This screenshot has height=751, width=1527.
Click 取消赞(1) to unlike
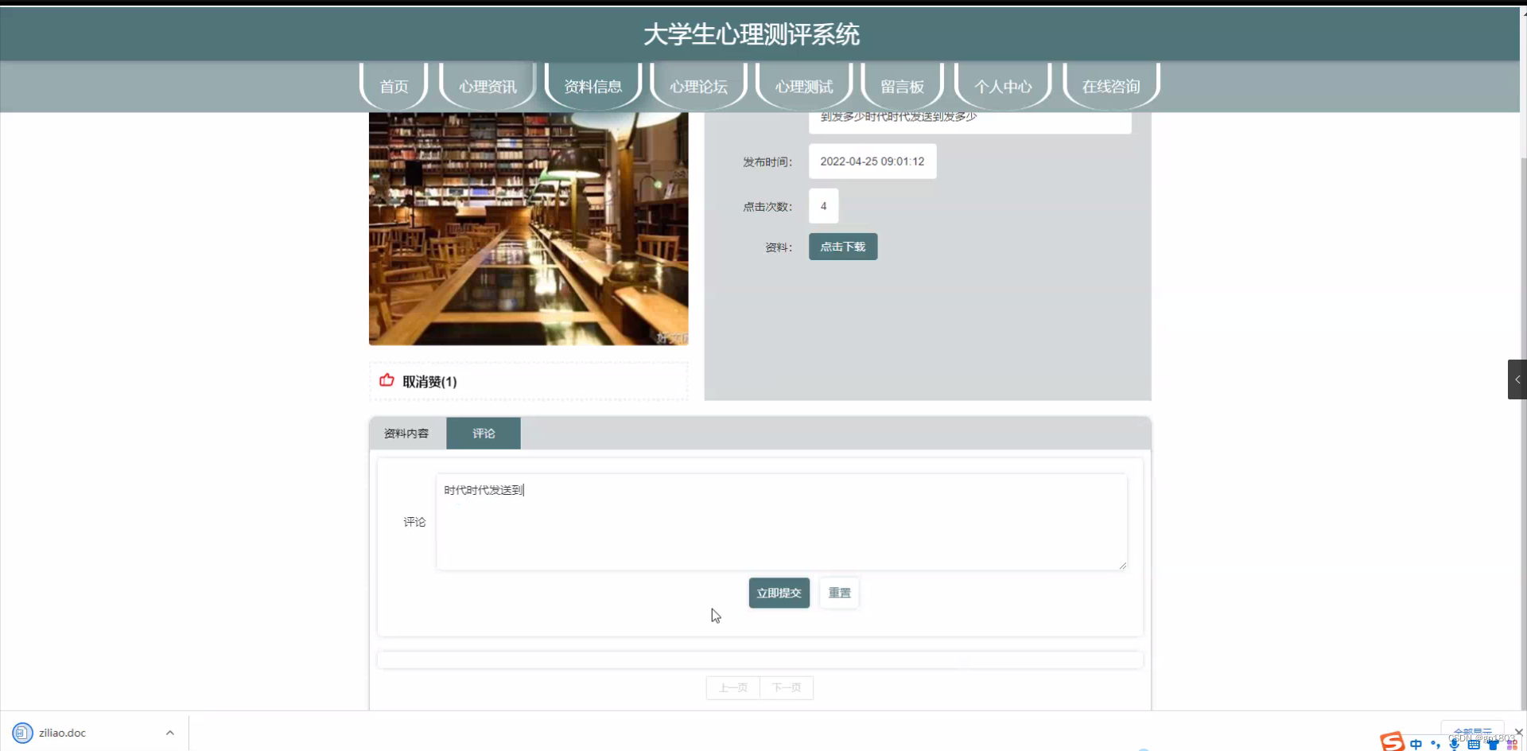tap(429, 381)
